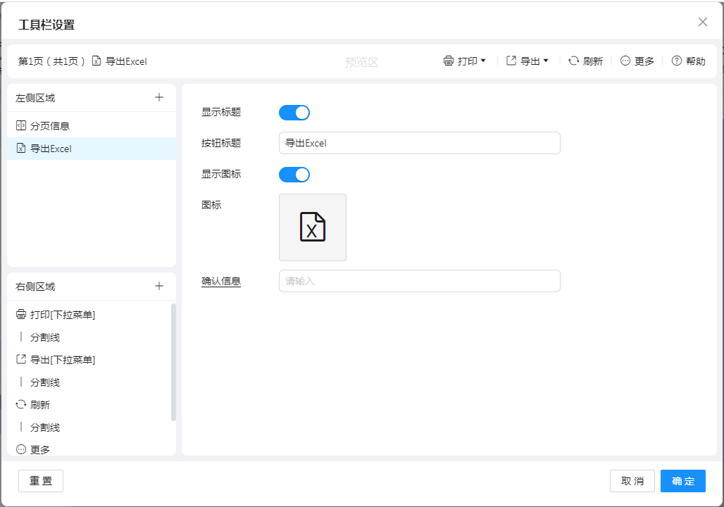Image resolution: width=724 pixels, height=507 pixels.
Task: Click the 帮助 question mark icon
Action: click(677, 61)
